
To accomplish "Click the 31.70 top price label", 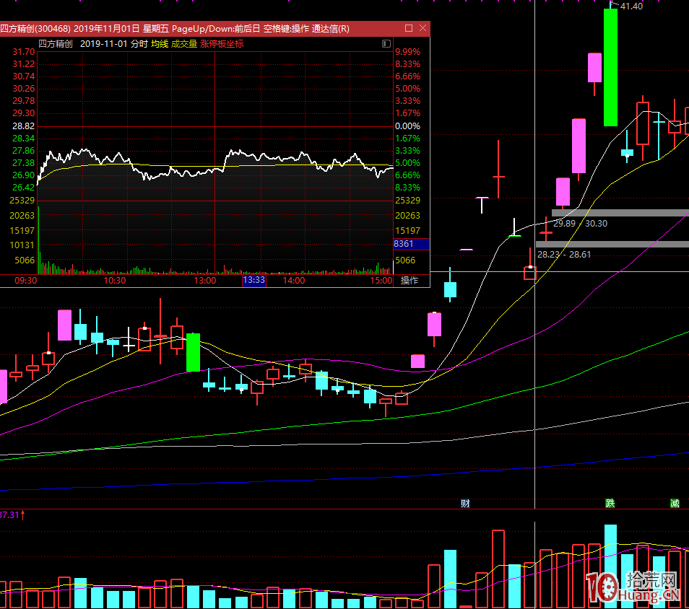I will [23, 52].
